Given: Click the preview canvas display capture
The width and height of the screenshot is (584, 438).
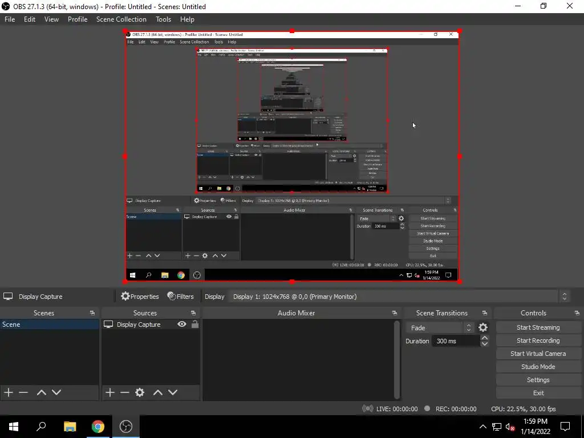Looking at the screenshot, I should (x=292, y=156).
